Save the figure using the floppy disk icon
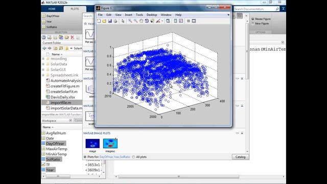Image resolution: width=327 pixels, height=184 pixels. [x=110, y=21]
